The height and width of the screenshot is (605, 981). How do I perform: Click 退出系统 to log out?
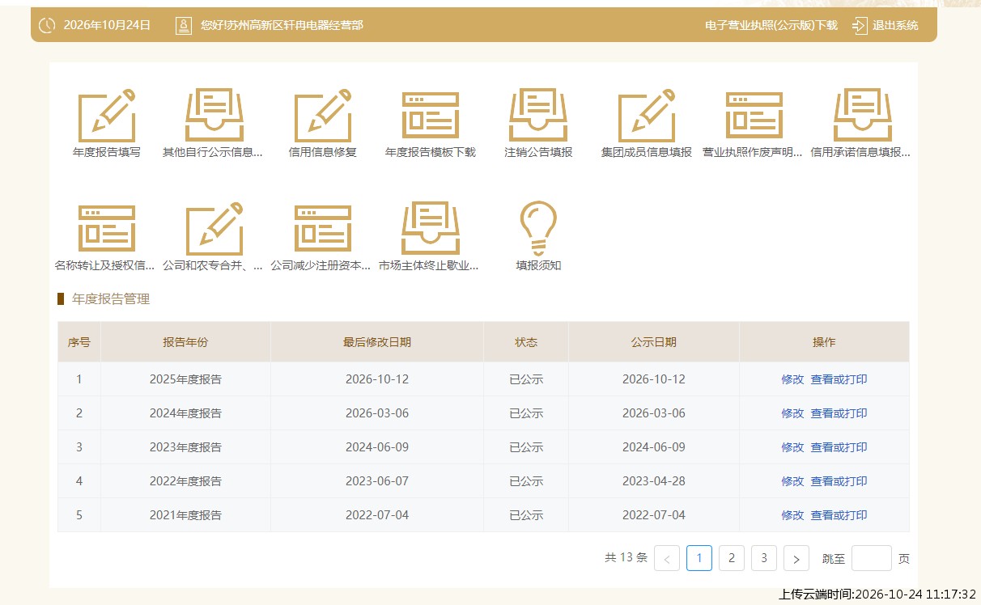click(885, 25)
